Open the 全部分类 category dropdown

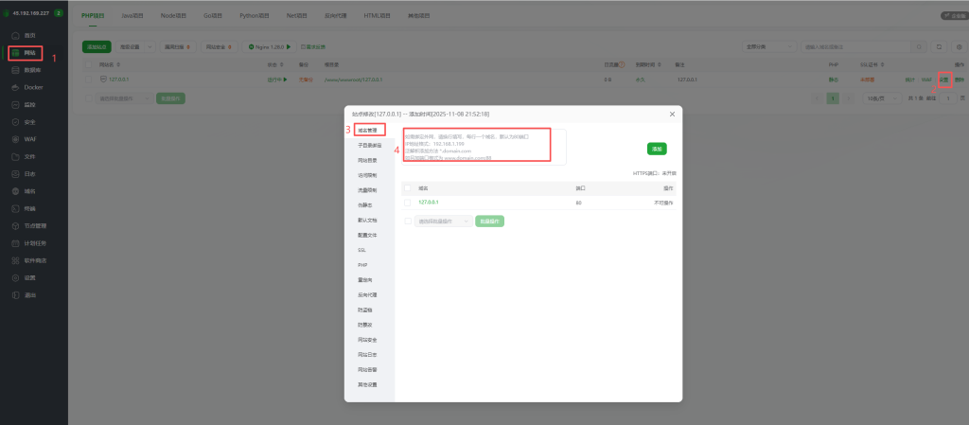768,45
